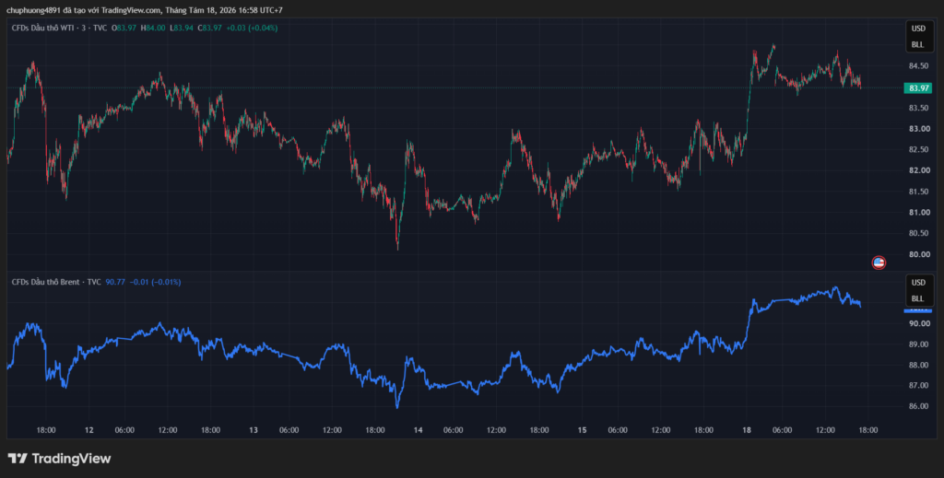Click the 83.50 price axis label
Image resolution: width=944 pixels, height=478 pixels.
(x=917, y=109)
